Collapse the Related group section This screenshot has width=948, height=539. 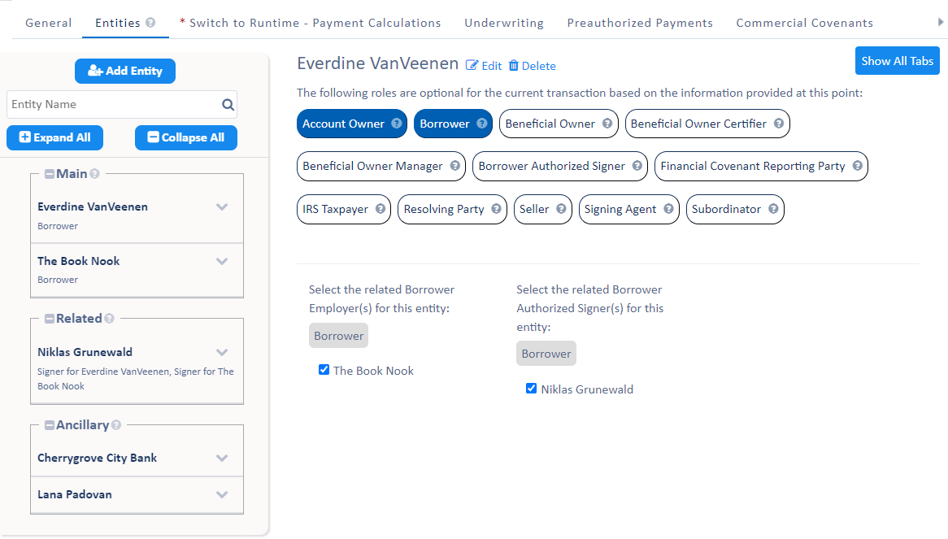click(x=50, y=319)
